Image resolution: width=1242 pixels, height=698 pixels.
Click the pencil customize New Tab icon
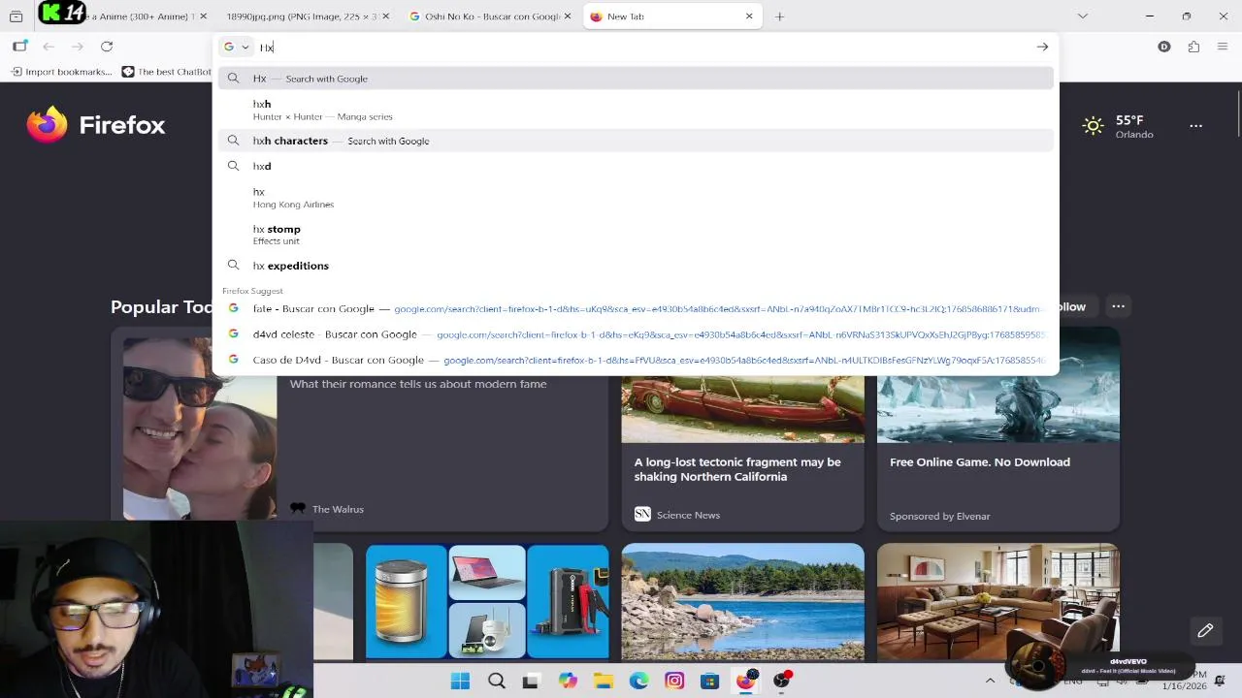click(x=1205, y=630)
